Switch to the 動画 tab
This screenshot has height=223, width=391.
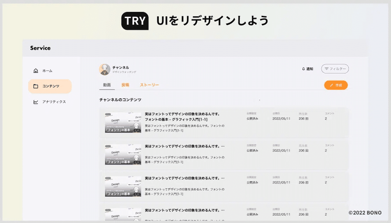click(x=107, y=85)
